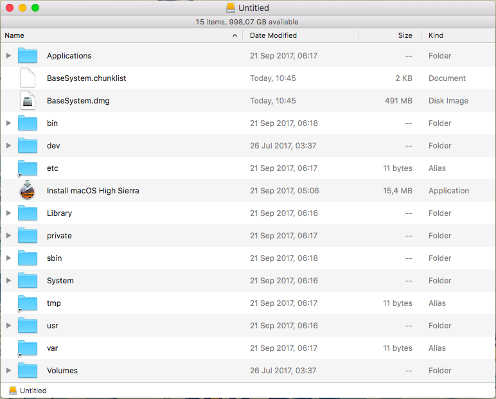Click the dev folder icon
Image resolution: width=496 pixels, height=399 pixels.
click(28, 146)
